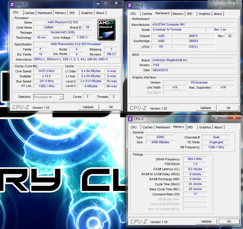Close the Mainboard CPU-Z window
The image size is (243, 229).
point(234,4)
